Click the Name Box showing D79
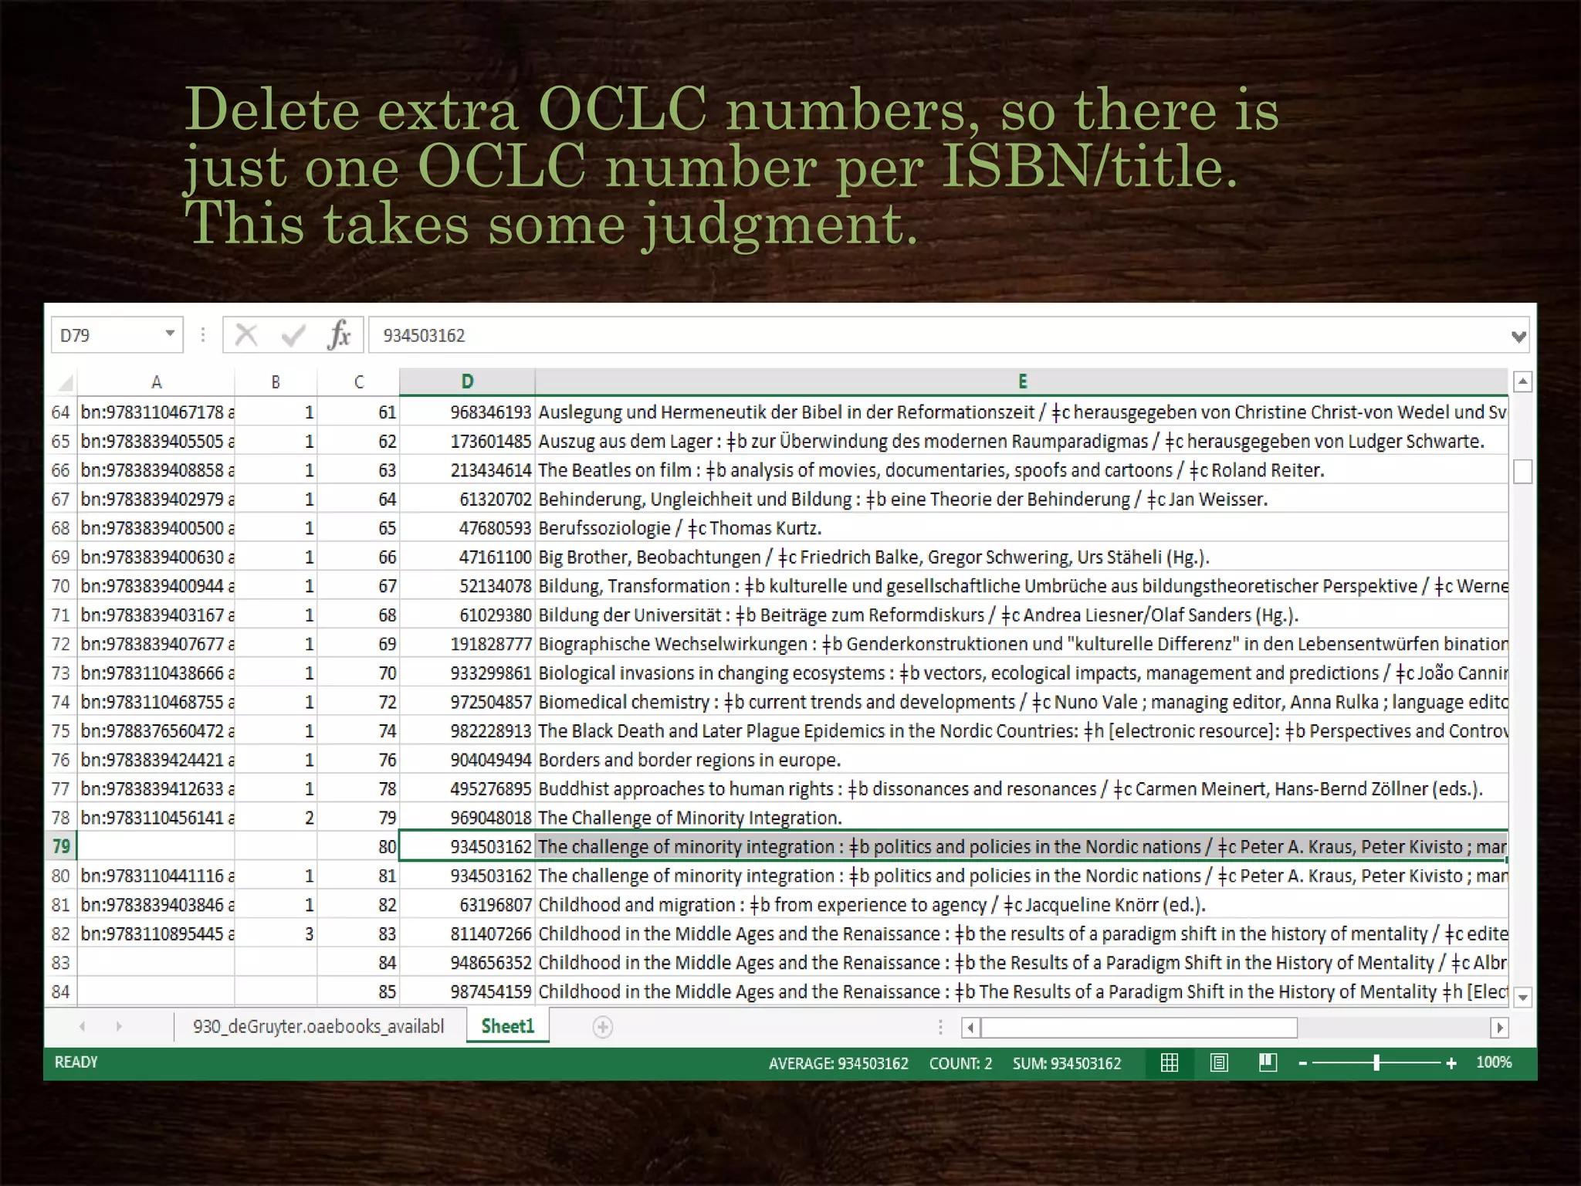 pyautogui.click(x=117, y=335)
